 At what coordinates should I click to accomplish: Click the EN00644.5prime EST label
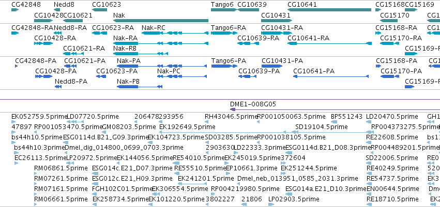point(392,189)
